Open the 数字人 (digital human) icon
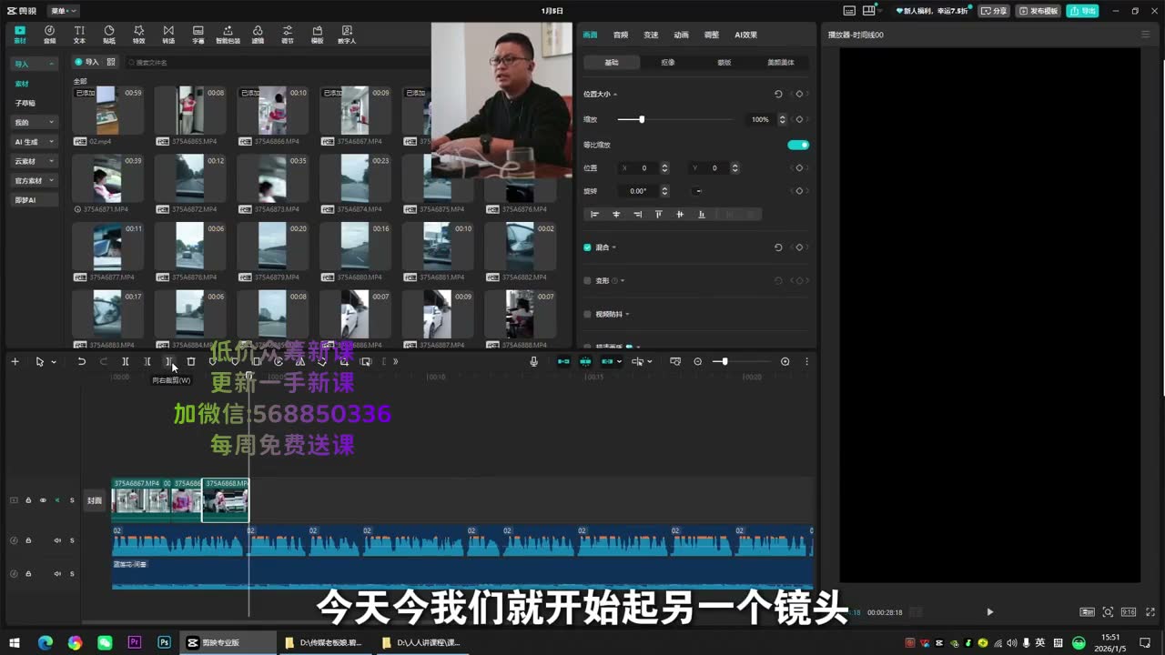Screen dimensions: 1165x655 coord(347,35)
